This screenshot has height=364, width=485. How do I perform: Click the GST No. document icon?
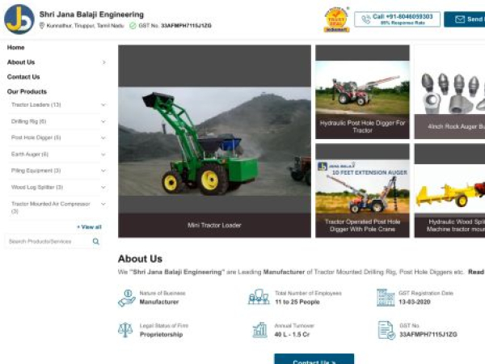pos(386,330)
